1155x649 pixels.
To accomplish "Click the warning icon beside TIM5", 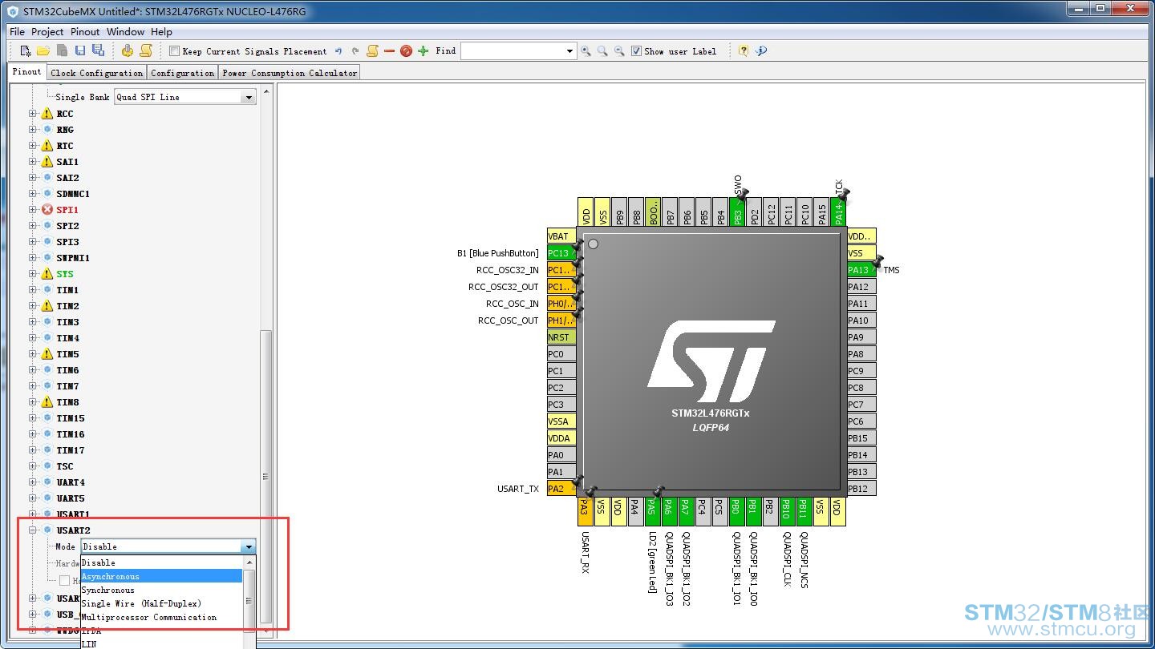I will tap(47, 354).
